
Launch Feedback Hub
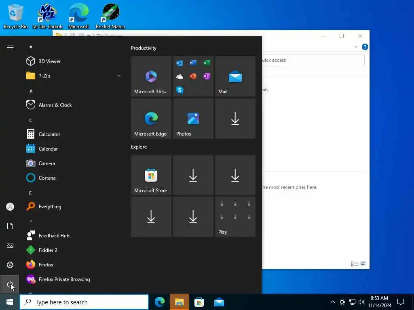click(x=74, y=235)
